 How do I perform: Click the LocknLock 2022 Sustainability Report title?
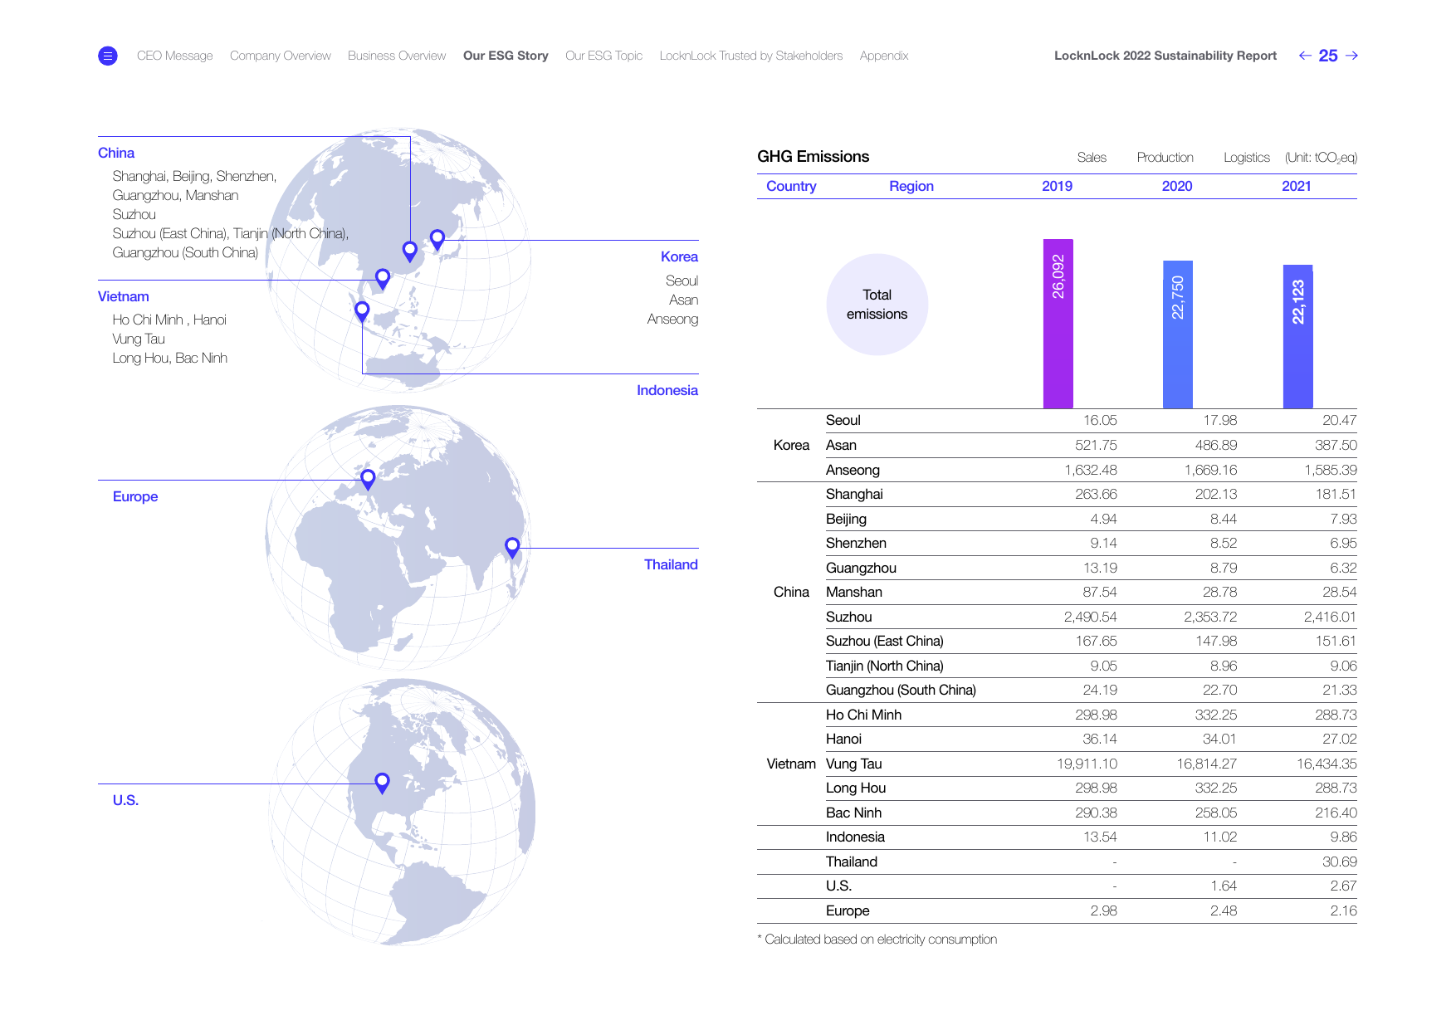point(1165,56)
